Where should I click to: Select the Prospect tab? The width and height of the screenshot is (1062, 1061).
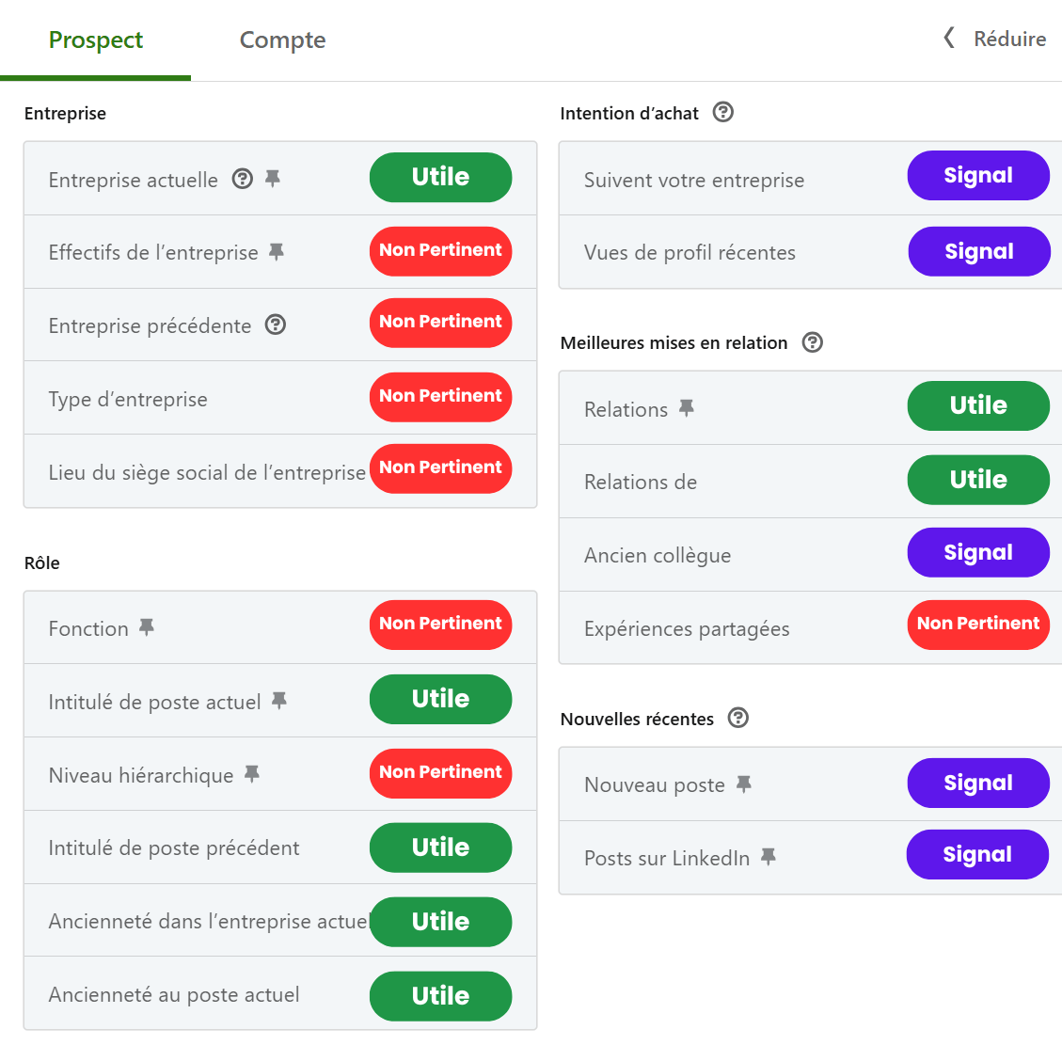[96, 40]
